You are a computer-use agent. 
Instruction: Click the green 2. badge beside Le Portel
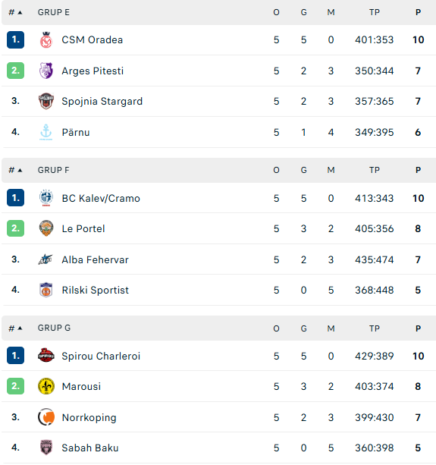(15, 228)
